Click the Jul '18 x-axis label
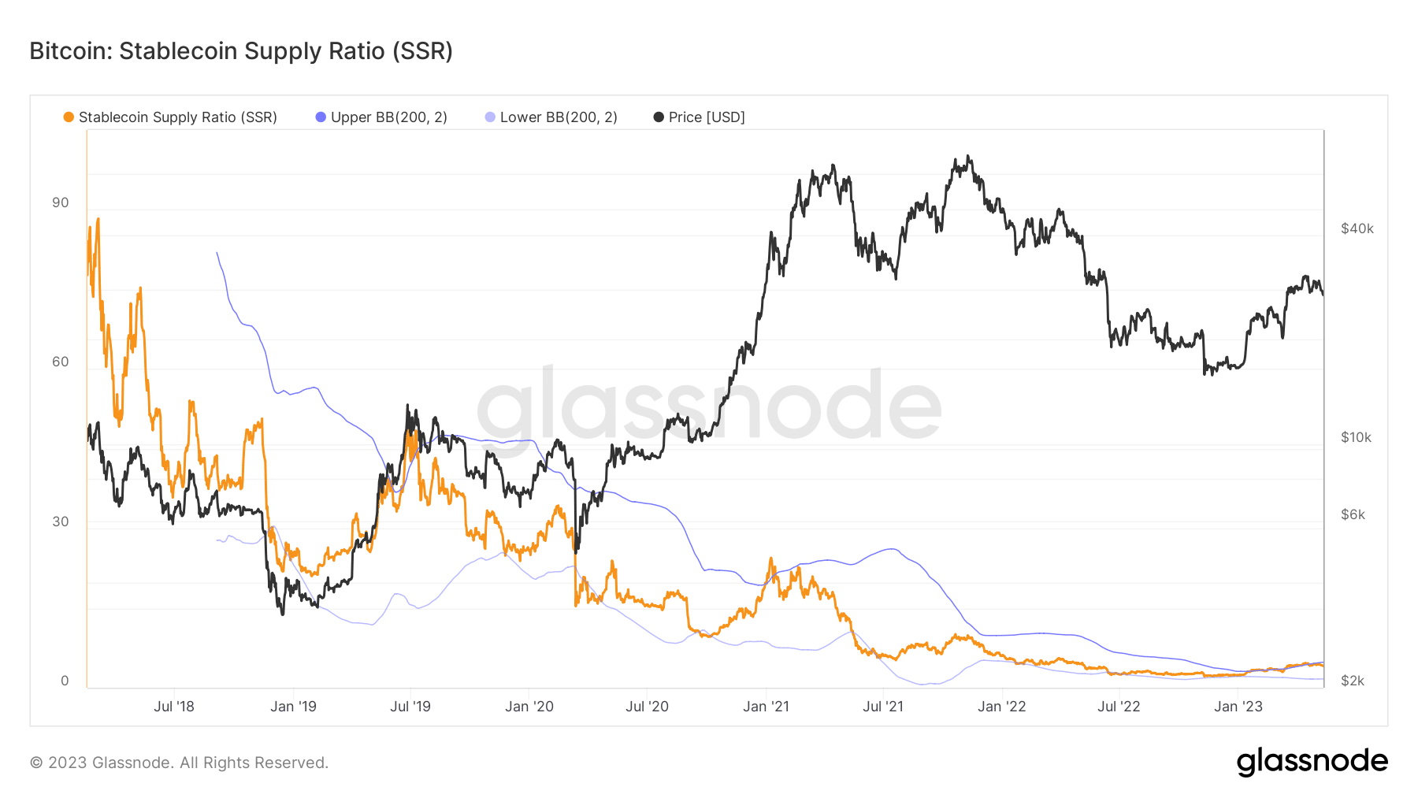Screen dimensions: 1418x798 (x=174, y=707)
